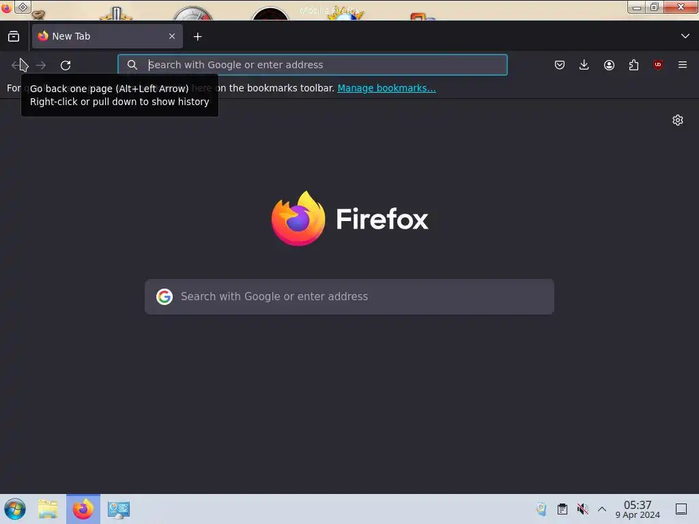
Task: Expand hidden system tray icons arrow
Action: click(x=602, y=509)
